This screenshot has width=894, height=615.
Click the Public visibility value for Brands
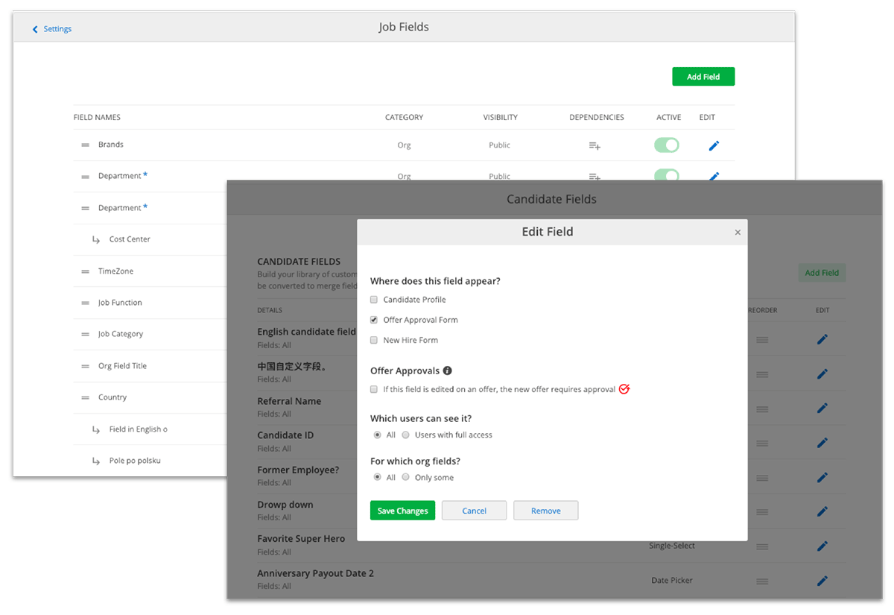coord(500,145)
